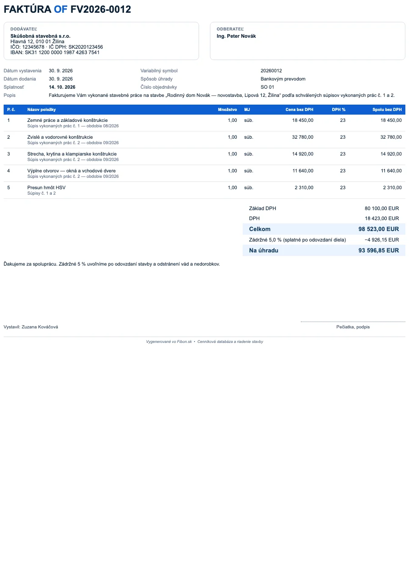
Task: Click the "Cena bez DPH" column header
Action: click(x=299, y=110)
